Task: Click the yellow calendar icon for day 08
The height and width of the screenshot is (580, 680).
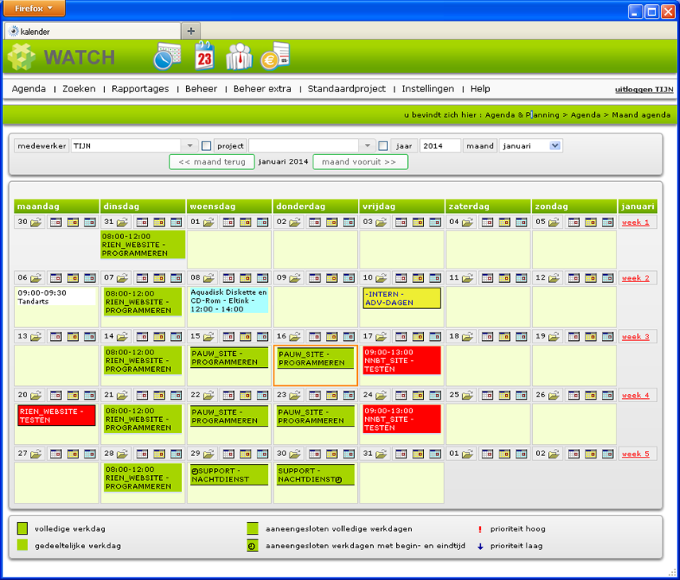Action: tap(246, 278)
